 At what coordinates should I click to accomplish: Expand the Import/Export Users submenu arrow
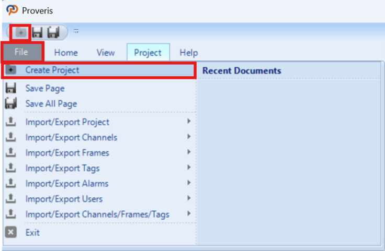coord(189,198)
